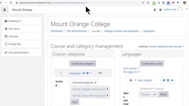The height and width of the screenshot is (106, 189).
Task: Click the red and blue card extension icon
Action: [168, 3]
